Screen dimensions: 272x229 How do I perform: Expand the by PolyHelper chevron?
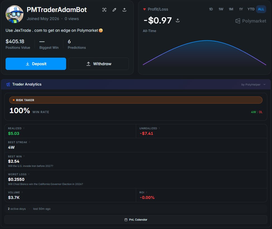point(264,84)
